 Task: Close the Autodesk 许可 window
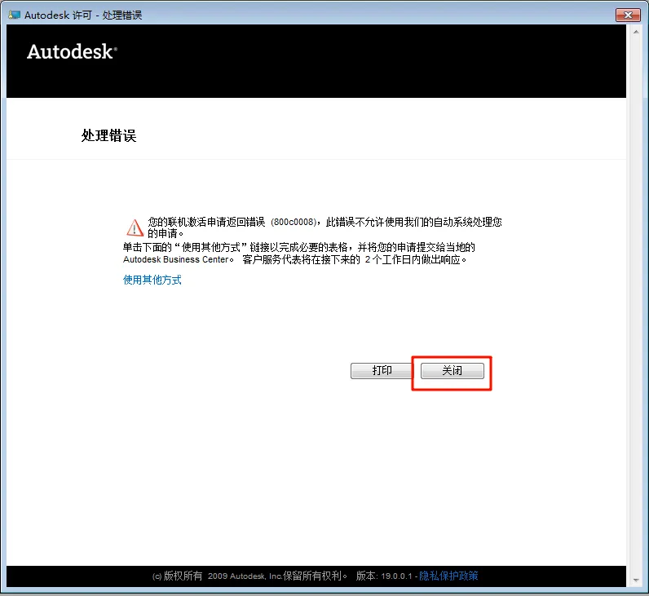click(x=628, y=15)
